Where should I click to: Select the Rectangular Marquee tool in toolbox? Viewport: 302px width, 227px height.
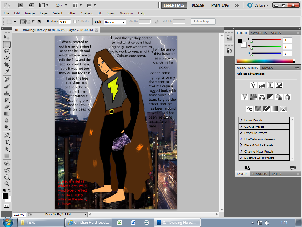tap(7, 44)
